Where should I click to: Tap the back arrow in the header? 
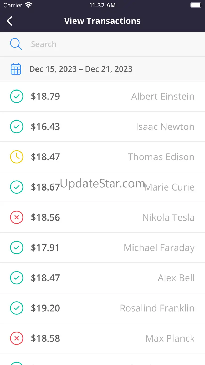(9, 21)
